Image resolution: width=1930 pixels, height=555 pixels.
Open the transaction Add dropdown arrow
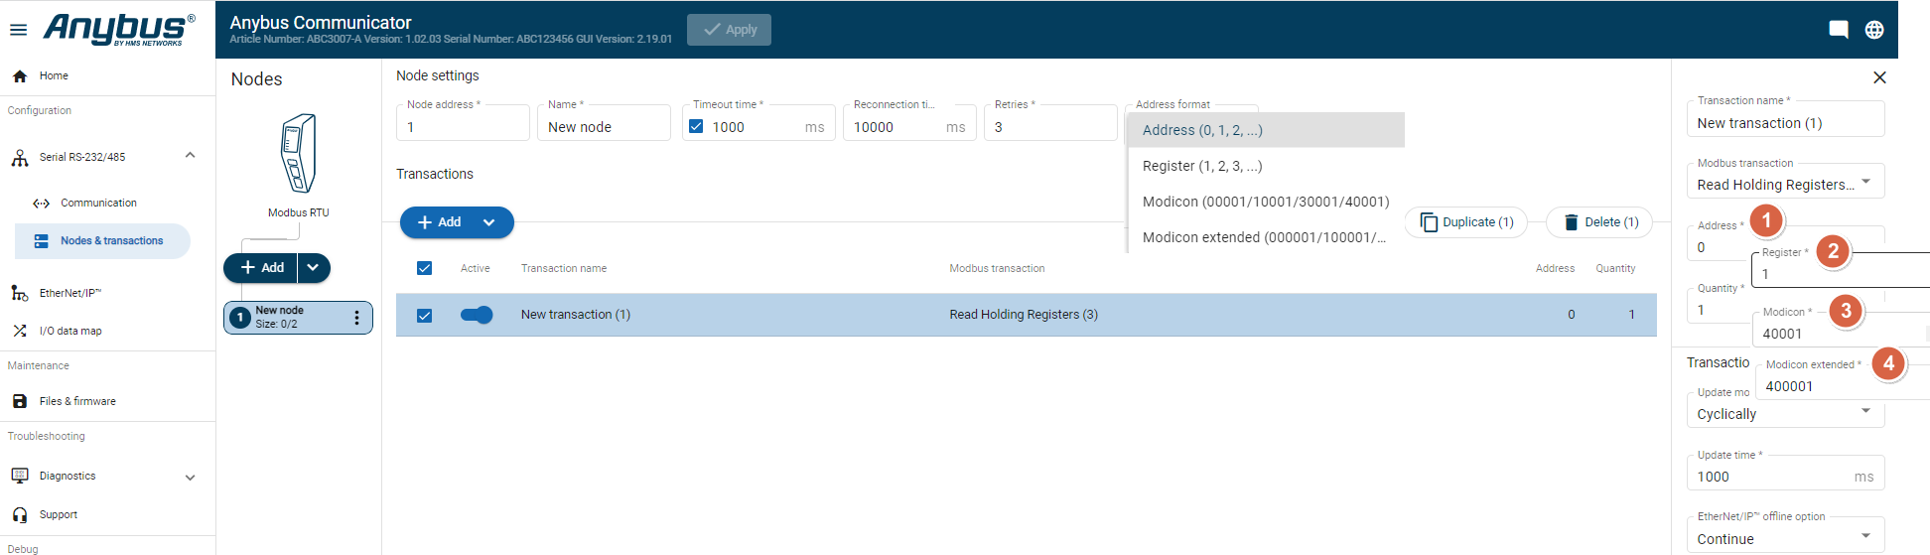point(488,222)
